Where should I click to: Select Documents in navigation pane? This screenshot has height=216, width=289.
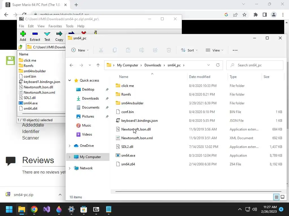pos(91,107)
